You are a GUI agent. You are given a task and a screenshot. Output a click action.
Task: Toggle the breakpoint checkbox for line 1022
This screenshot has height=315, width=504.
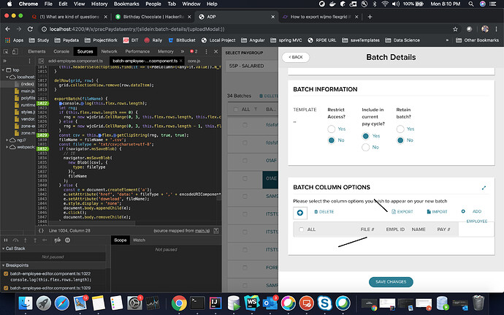(6, 274)
